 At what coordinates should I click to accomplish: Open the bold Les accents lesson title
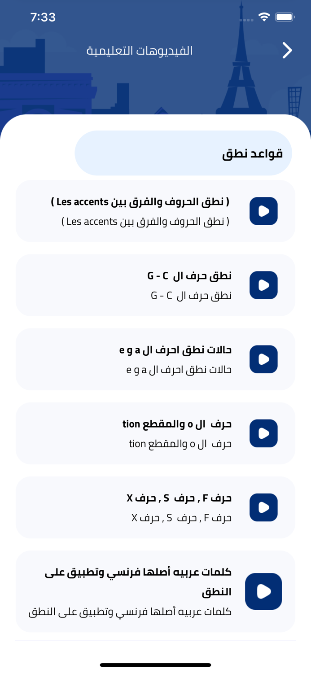tap(140, 202)
